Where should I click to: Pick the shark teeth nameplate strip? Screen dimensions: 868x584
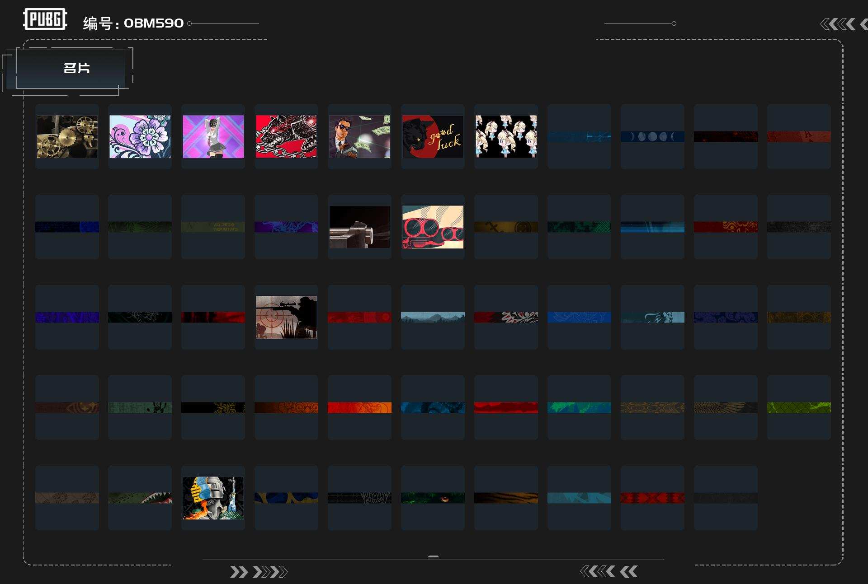pyautogui.click(x=140, y=498)
